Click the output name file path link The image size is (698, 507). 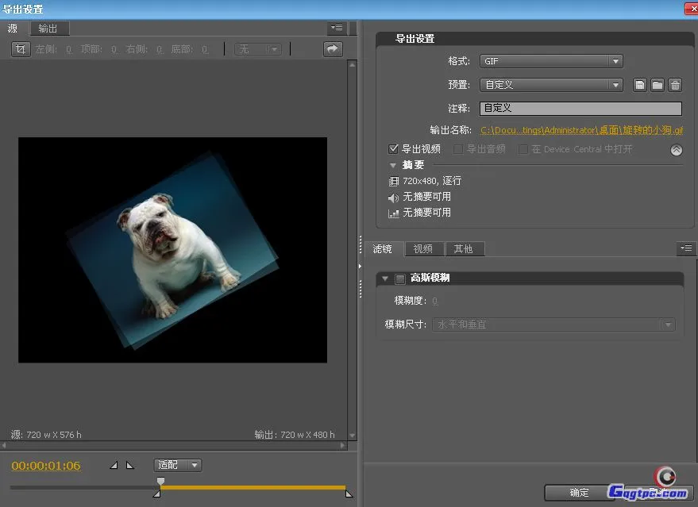[x=581, y=130]
